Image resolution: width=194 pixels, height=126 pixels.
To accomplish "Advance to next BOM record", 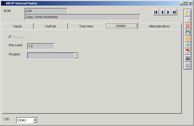I will tap(168, 12).
